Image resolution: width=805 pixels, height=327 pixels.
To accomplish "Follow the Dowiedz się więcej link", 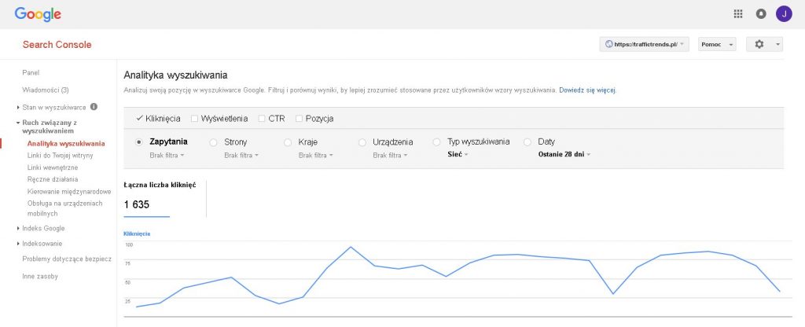I will pyautogui.click(x=587, y=90).
